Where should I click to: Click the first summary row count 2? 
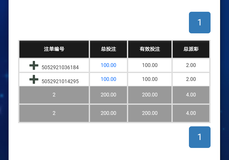54,95
